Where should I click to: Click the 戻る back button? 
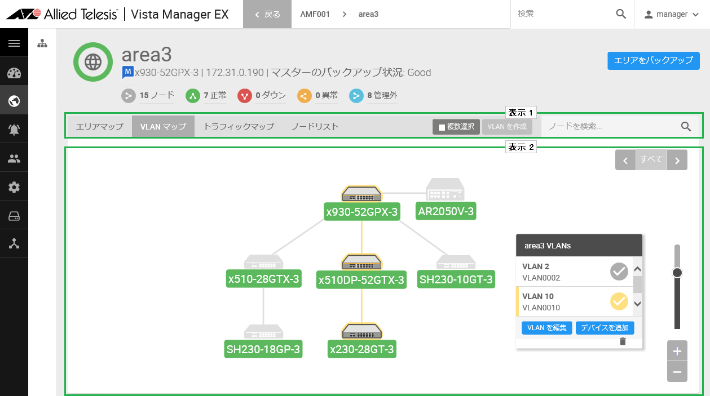267,14
